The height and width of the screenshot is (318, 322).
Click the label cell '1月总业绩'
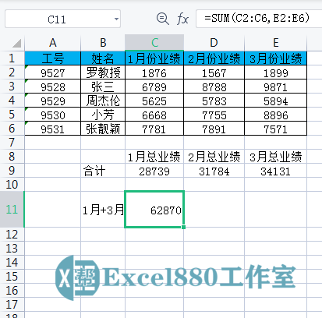154,157
